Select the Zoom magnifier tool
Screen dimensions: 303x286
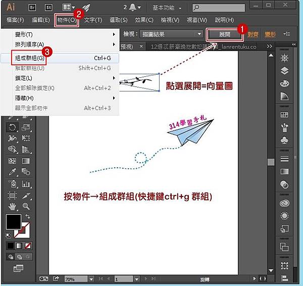tap(26, 206)
